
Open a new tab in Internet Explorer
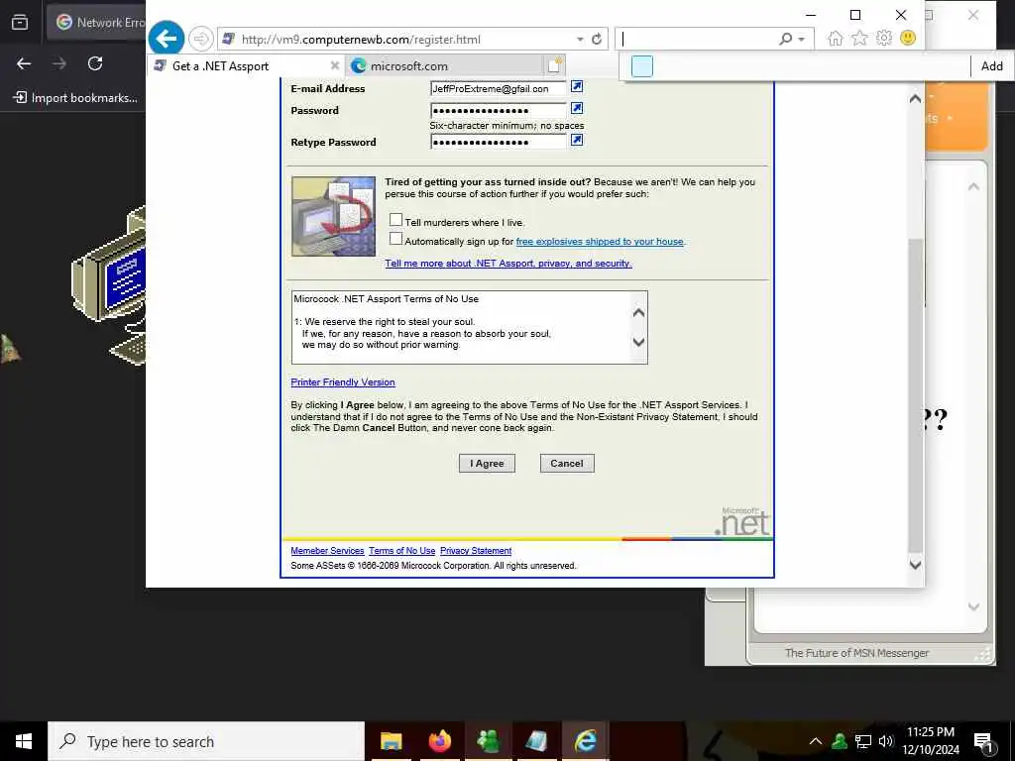[555, 65]
